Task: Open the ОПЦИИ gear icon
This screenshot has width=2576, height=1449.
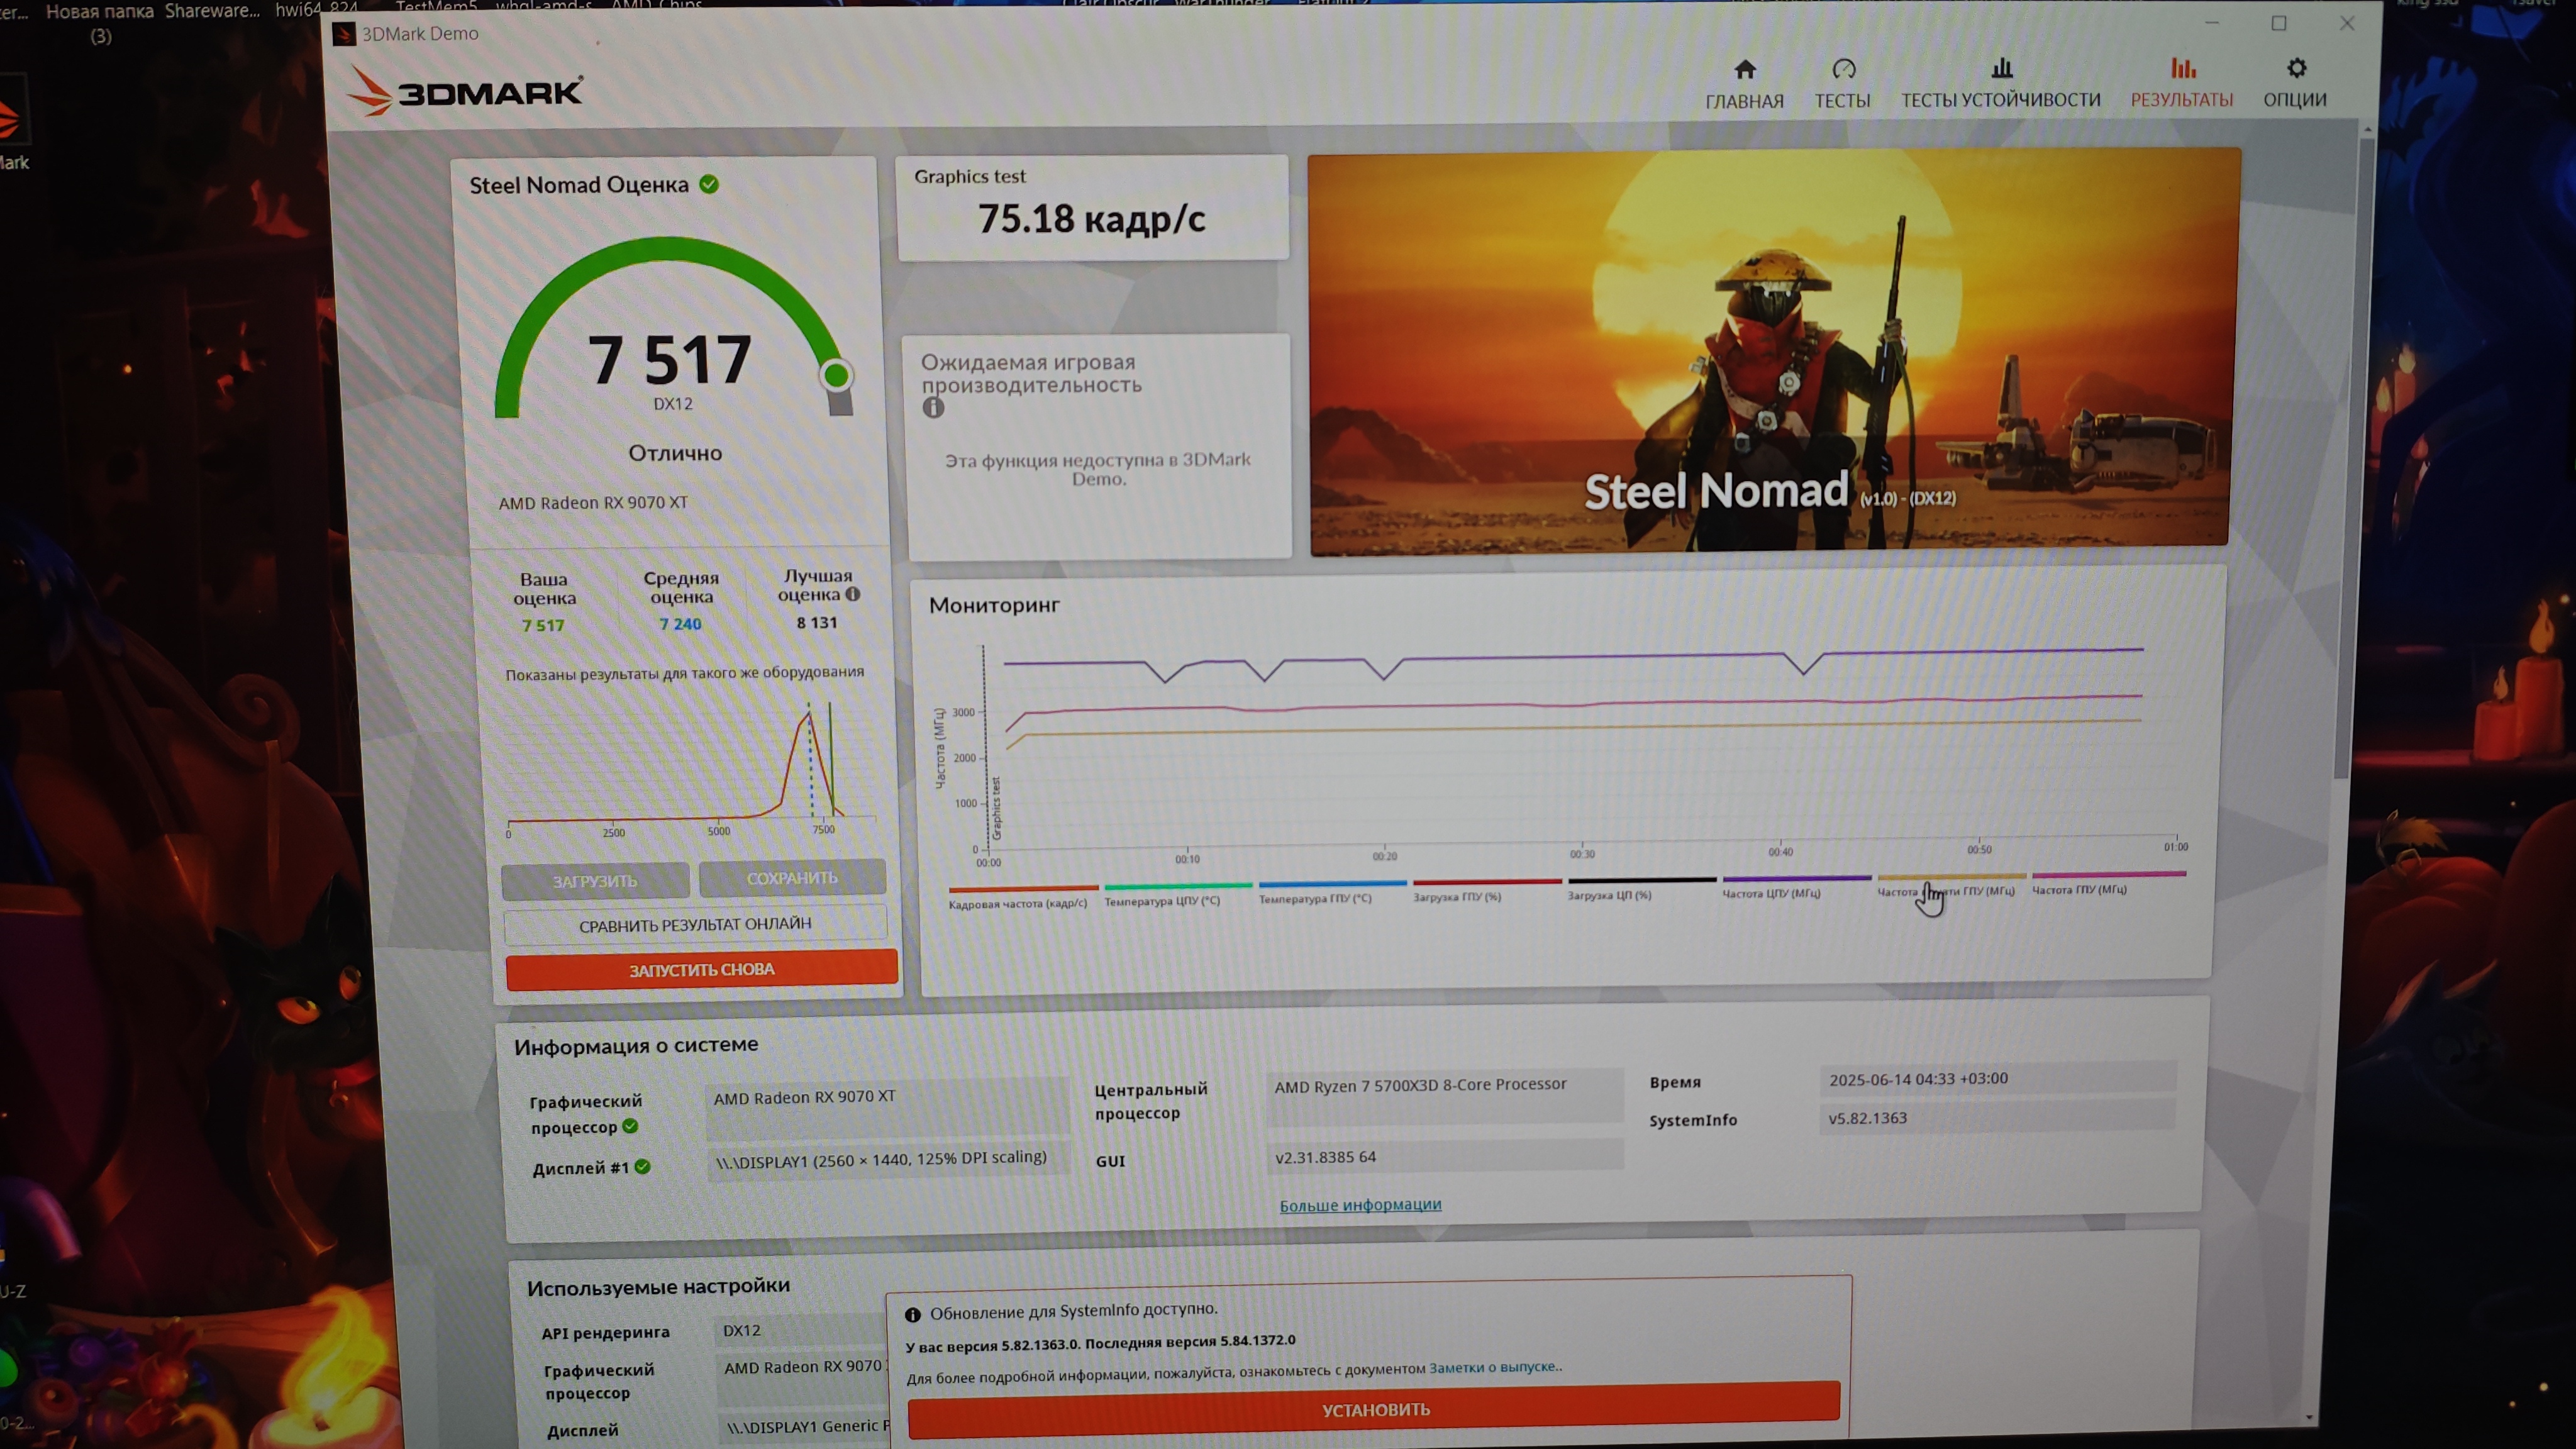Action: [2296, 69]
